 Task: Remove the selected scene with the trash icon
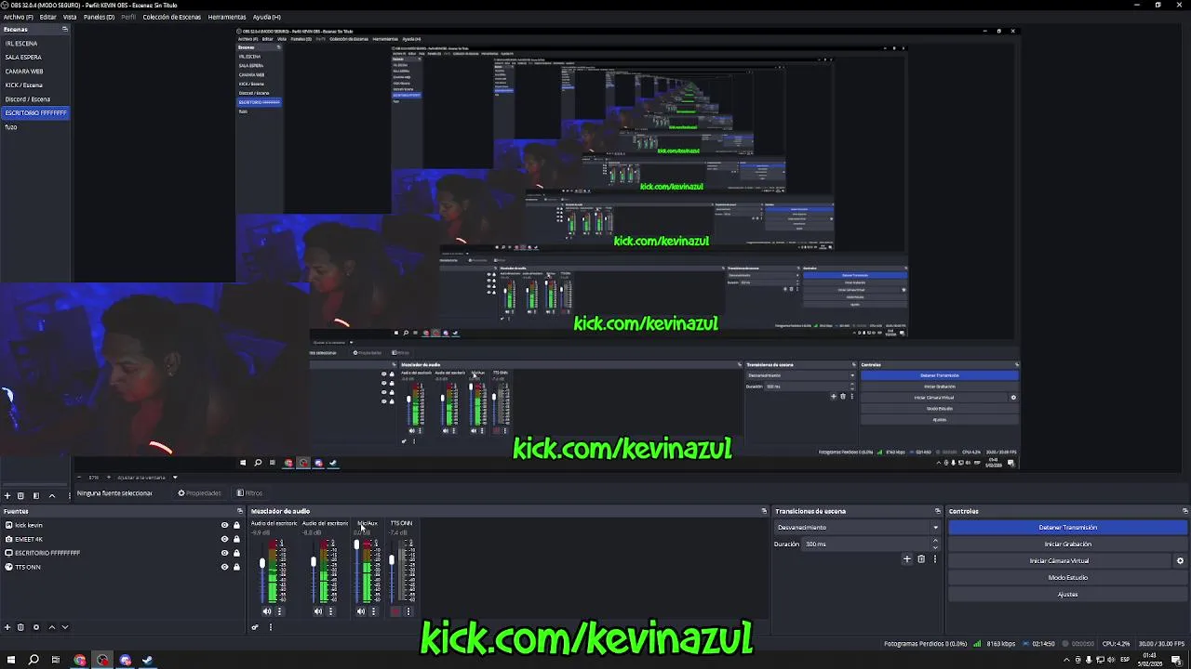coord(21,495)
